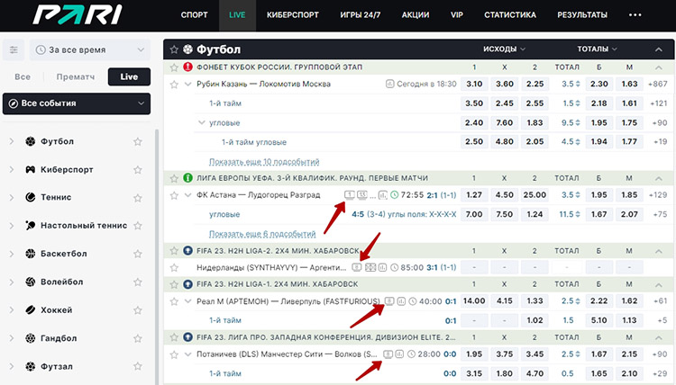Open the filter settings icon in the sidebar
676x385 pixels.
(x=14, y=50)
